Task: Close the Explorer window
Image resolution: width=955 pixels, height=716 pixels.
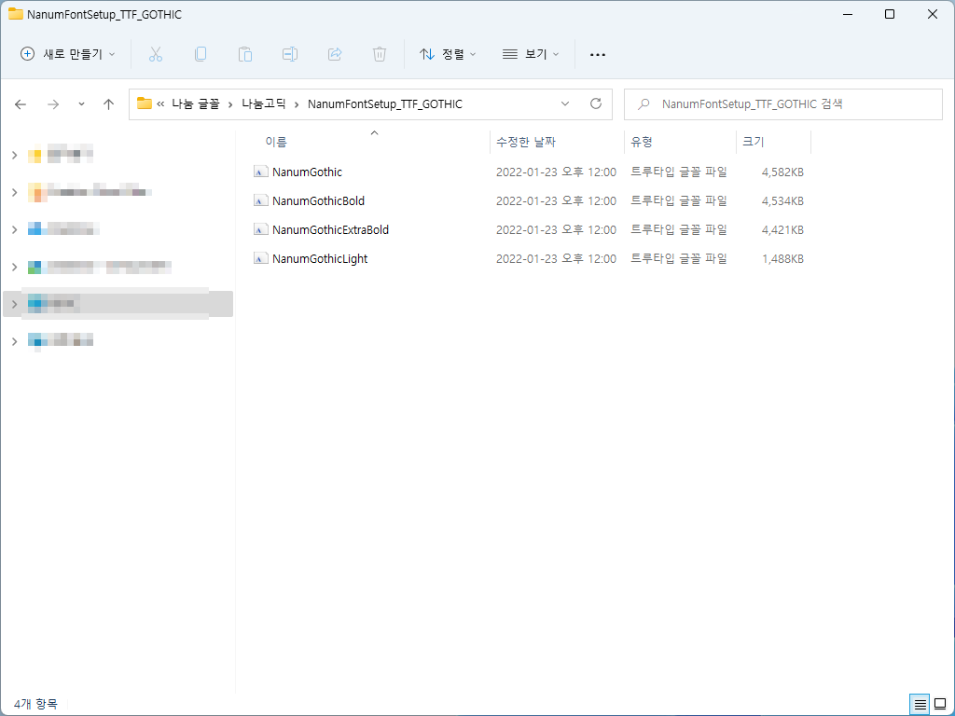Action: (x=932, y=14)
